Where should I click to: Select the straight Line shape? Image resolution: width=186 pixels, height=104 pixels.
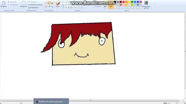(x=63, y=2)
